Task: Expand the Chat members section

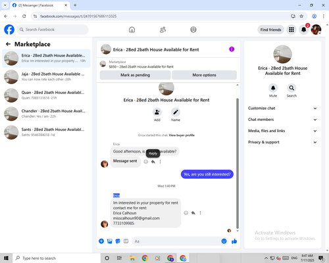Action: pyautogui.click(x=282, y=120)
